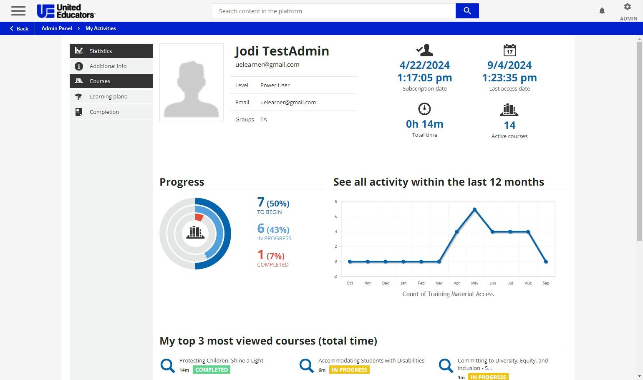Click the Aug data point on chart
Image resolution: width=643 pixels, height=380 pixels.
pyautogui.click(x=528, y=232)
